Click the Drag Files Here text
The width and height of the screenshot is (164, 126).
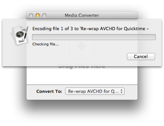pos(82,66)
